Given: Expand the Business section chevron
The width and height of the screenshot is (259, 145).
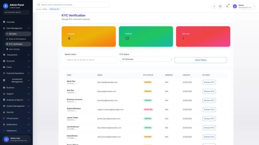Looking at the screenshot, I should pyautogui.click(x=29, y=88).
